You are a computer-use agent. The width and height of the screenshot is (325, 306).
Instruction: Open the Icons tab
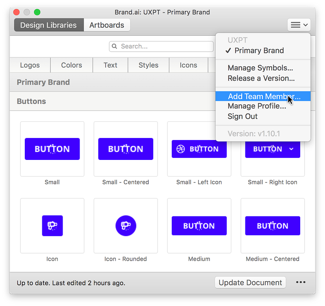click(x=188, y=65)
